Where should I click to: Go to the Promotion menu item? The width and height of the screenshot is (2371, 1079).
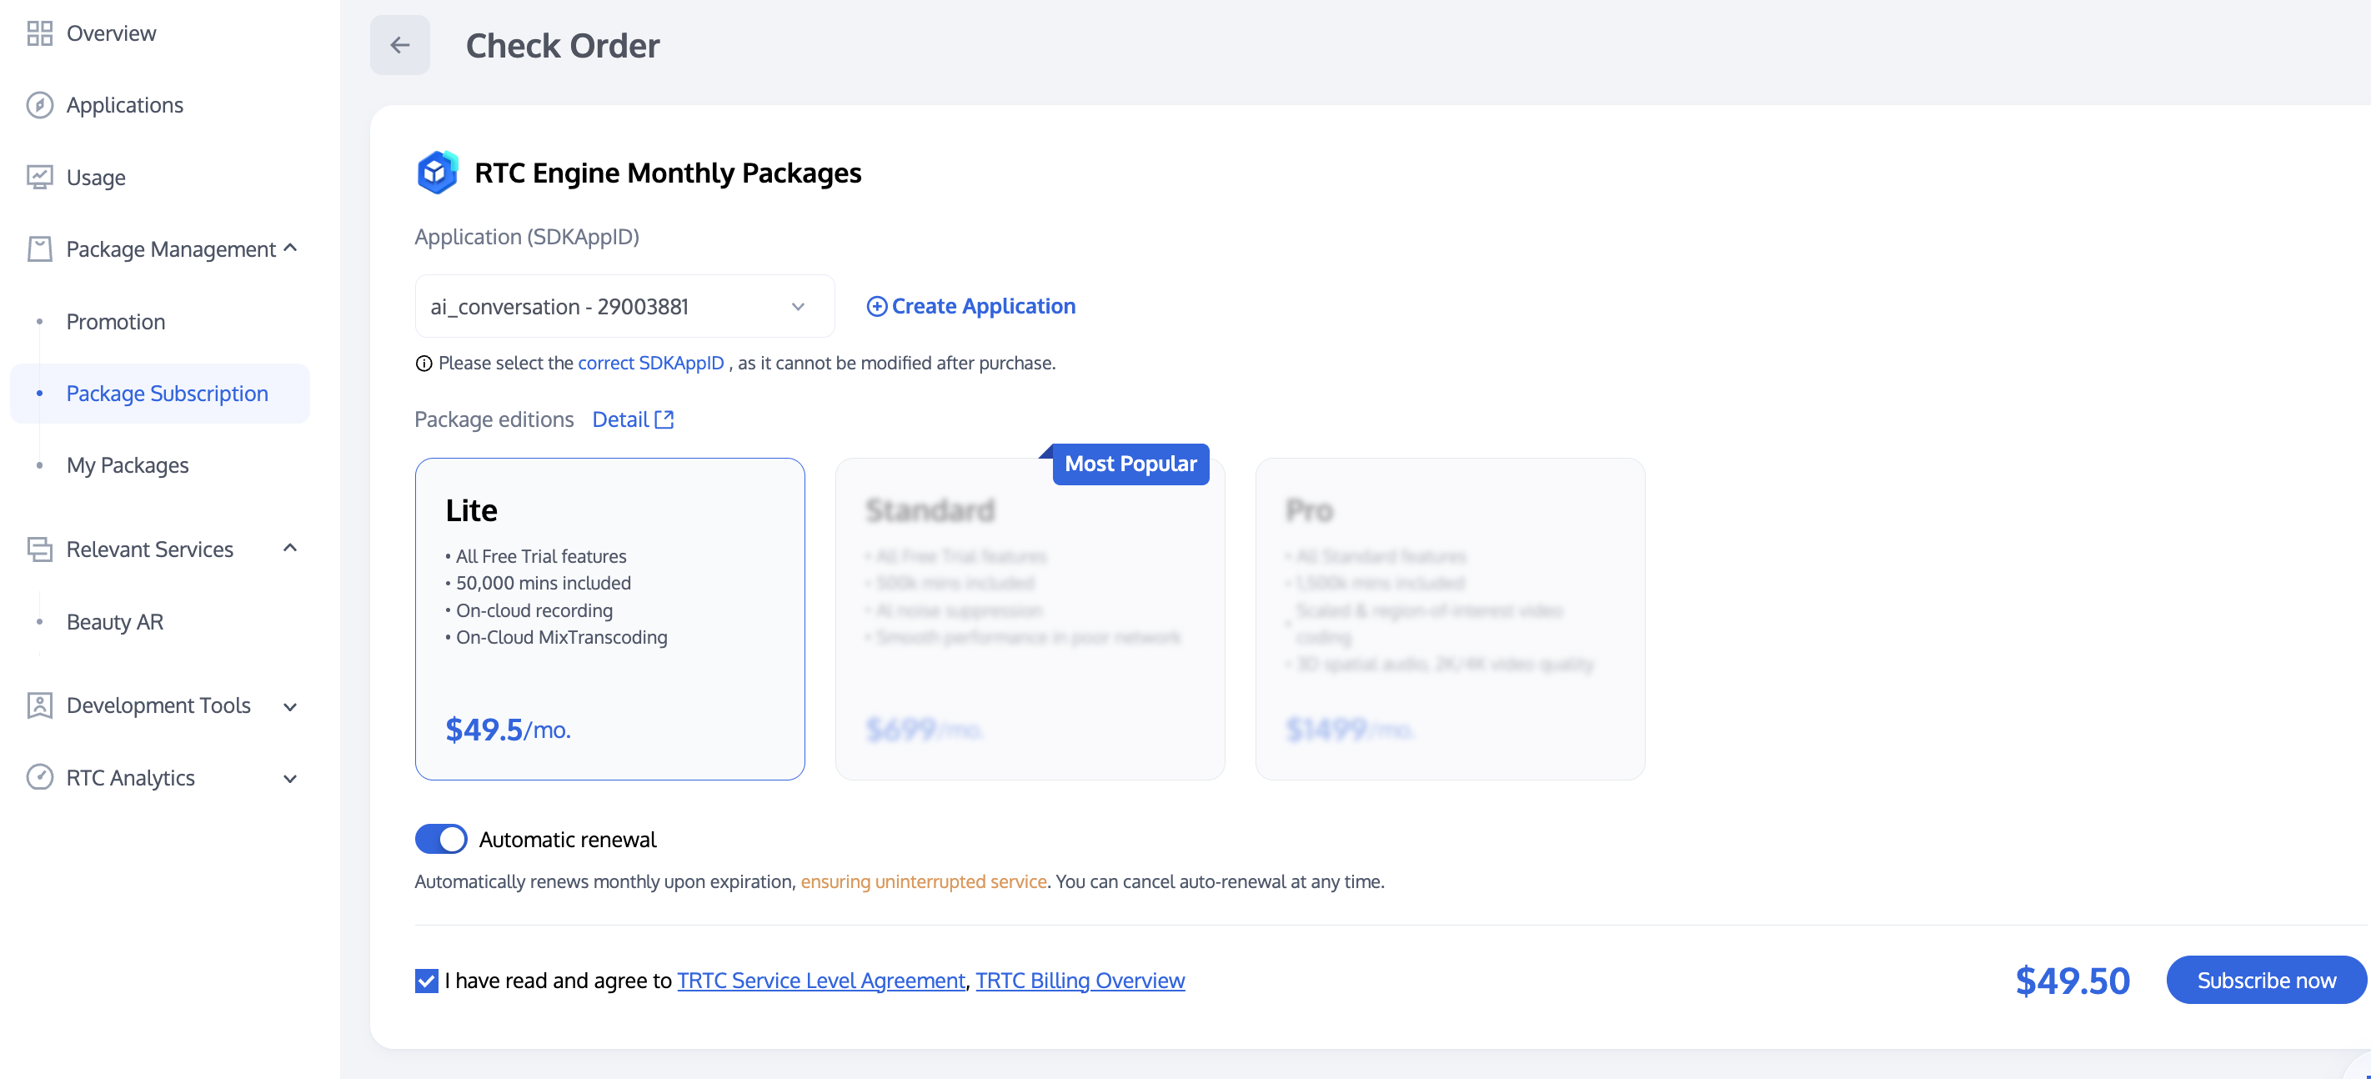tap(116, 321)
